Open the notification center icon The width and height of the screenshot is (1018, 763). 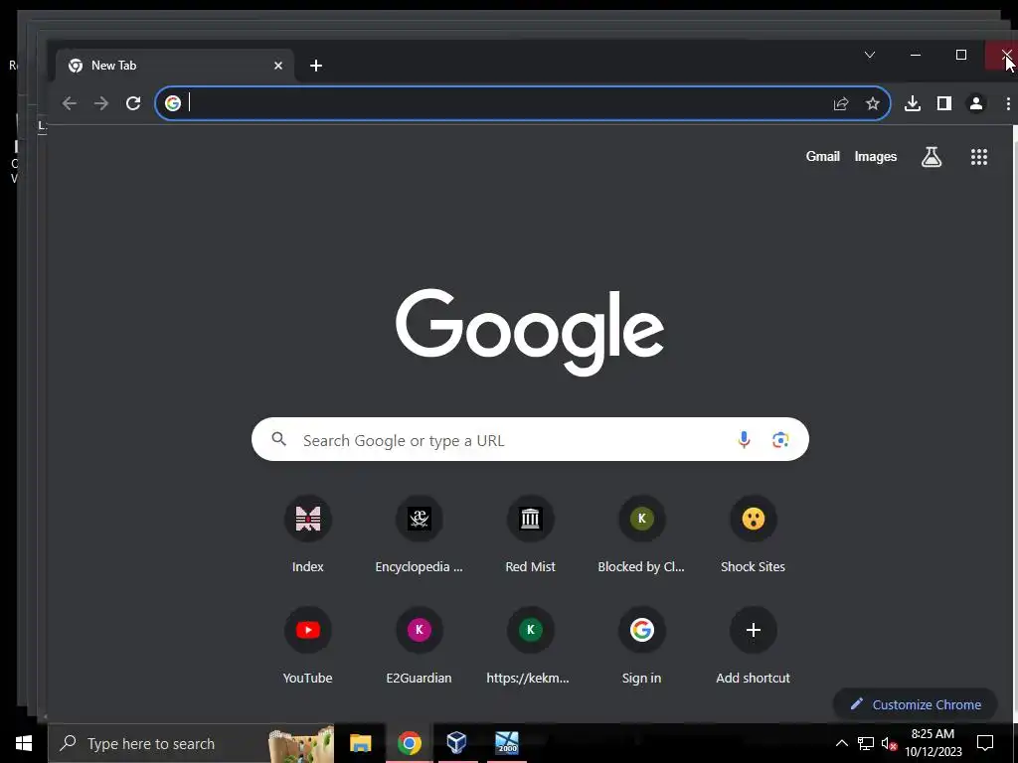(x=985, y=743)
